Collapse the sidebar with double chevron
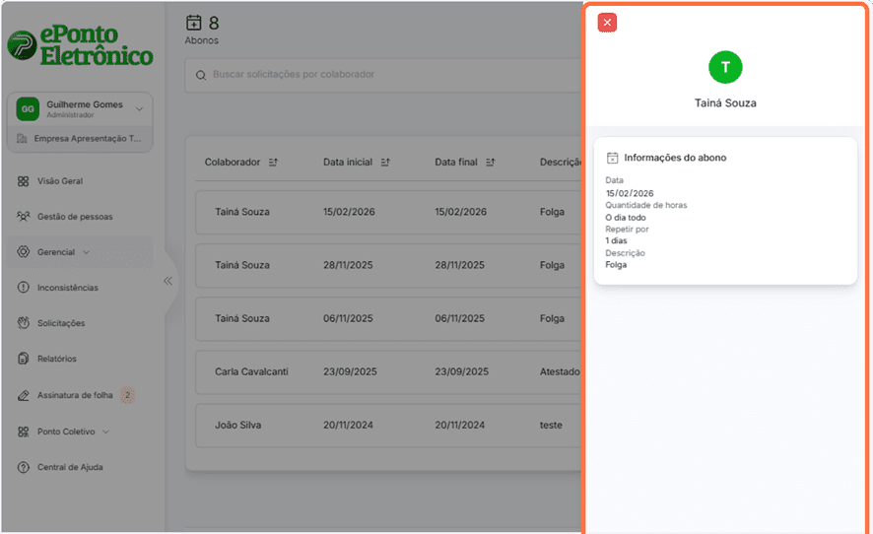This screenshot has height=534, width=873. pyautogui.click(x=168, y=281)
